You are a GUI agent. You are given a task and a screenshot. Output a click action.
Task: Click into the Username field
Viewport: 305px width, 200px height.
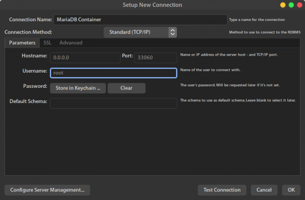113,73
